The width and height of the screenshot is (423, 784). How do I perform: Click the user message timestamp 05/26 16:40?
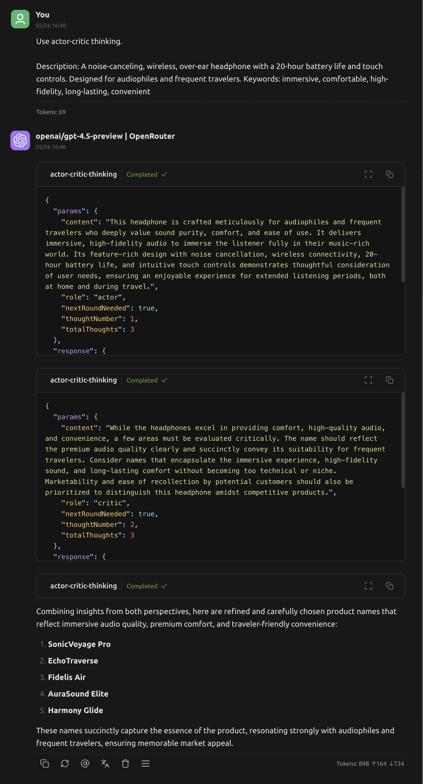point(50,26)
